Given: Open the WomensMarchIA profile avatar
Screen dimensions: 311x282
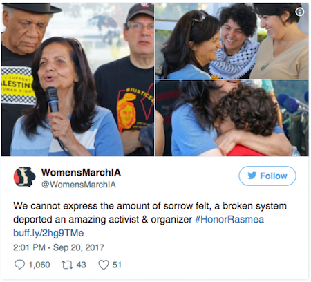Looking at the screenshot, I should 24,177.
